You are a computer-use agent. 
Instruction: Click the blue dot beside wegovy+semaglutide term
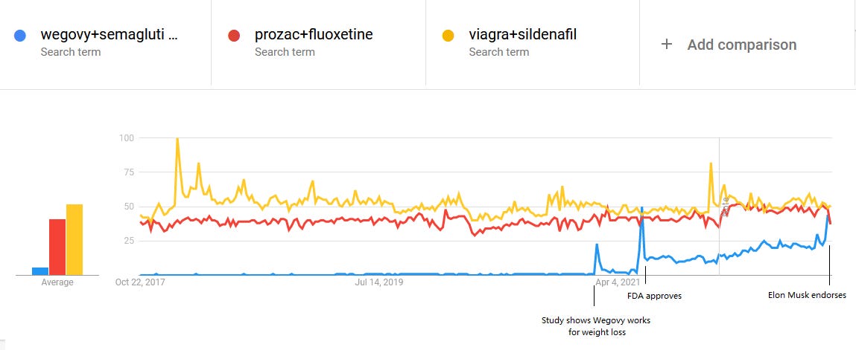pos(20,36)
